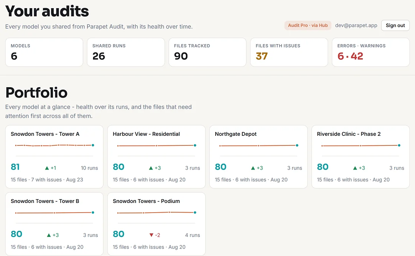Click the up-trend triangle on Tower A

(47, 168)
